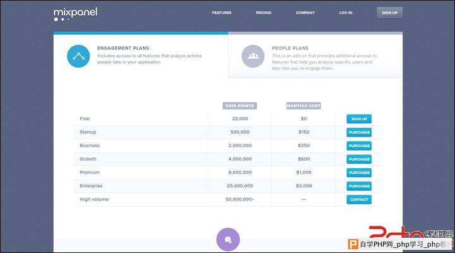Click the 2,000,000 data points value
455x253 pixels.
click(240, 145)
